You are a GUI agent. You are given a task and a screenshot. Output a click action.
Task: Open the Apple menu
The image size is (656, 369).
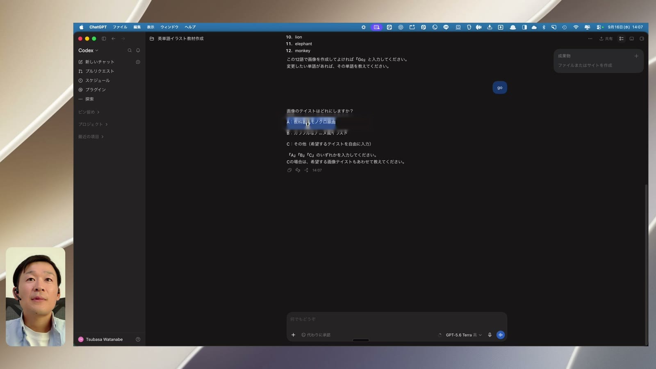pyautogui.click(x=81, y=27)
